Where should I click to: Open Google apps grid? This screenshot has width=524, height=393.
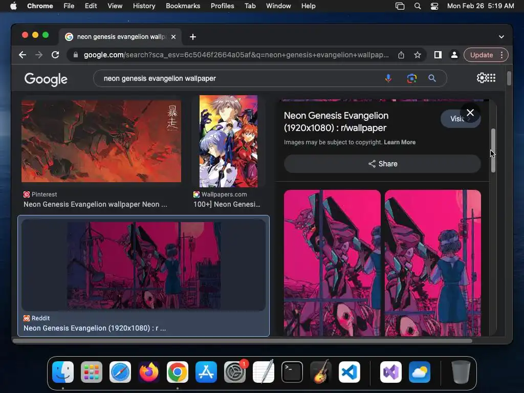[x=491, y=78]
